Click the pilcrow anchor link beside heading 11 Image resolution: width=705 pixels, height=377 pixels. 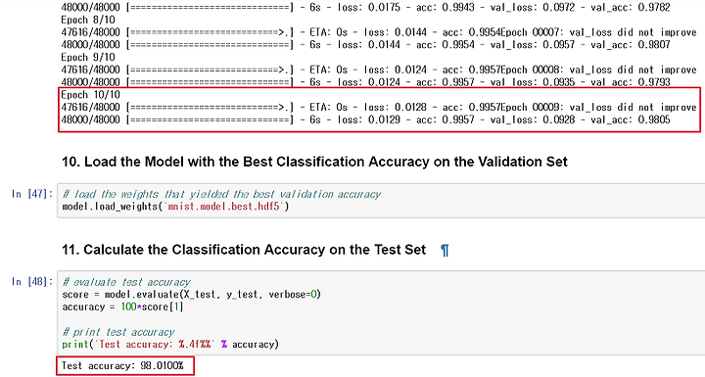[x=445, y=250]
